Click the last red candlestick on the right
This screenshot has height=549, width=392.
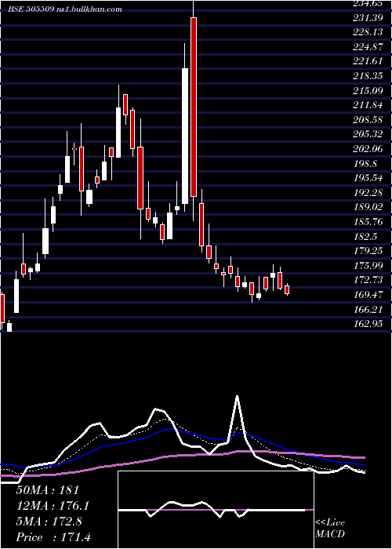pyautogui.click(x=287, y=289)
